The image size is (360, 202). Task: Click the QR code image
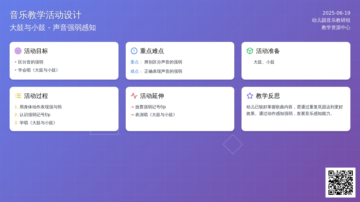340,183
